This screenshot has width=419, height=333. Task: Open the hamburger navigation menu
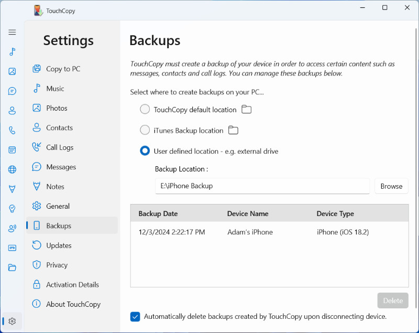tap(12, 33)
